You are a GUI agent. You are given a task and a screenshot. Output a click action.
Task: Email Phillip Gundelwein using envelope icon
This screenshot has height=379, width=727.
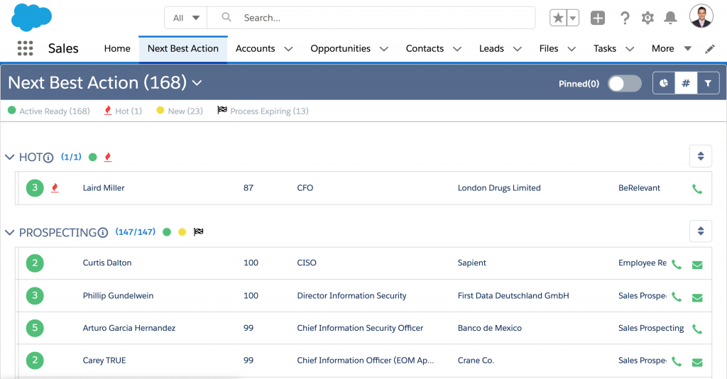[x=697, y=298]
